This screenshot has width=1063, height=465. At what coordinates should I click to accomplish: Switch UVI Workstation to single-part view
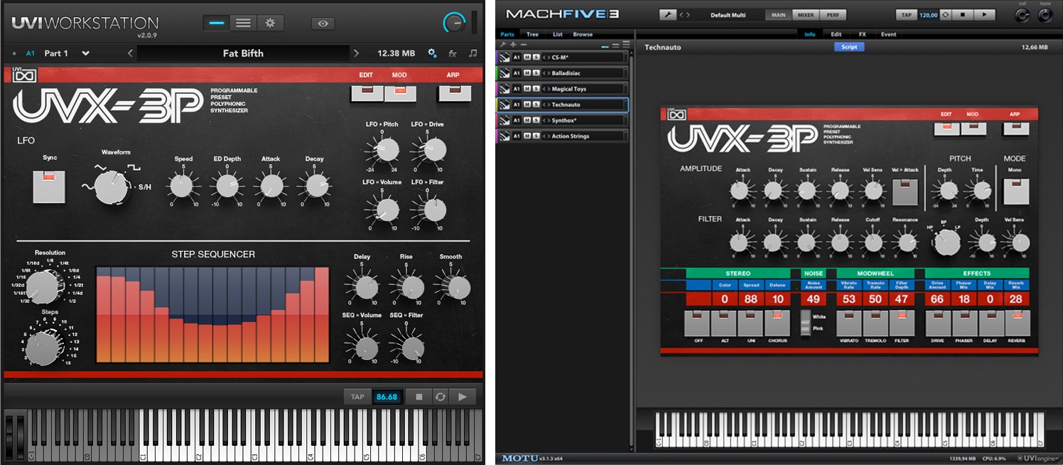217,23
